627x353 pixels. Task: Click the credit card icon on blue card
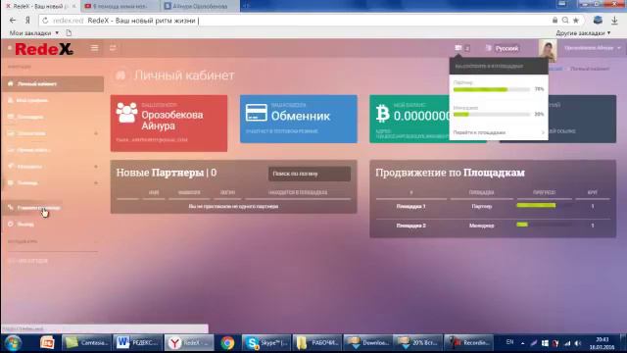coord(257,113)
